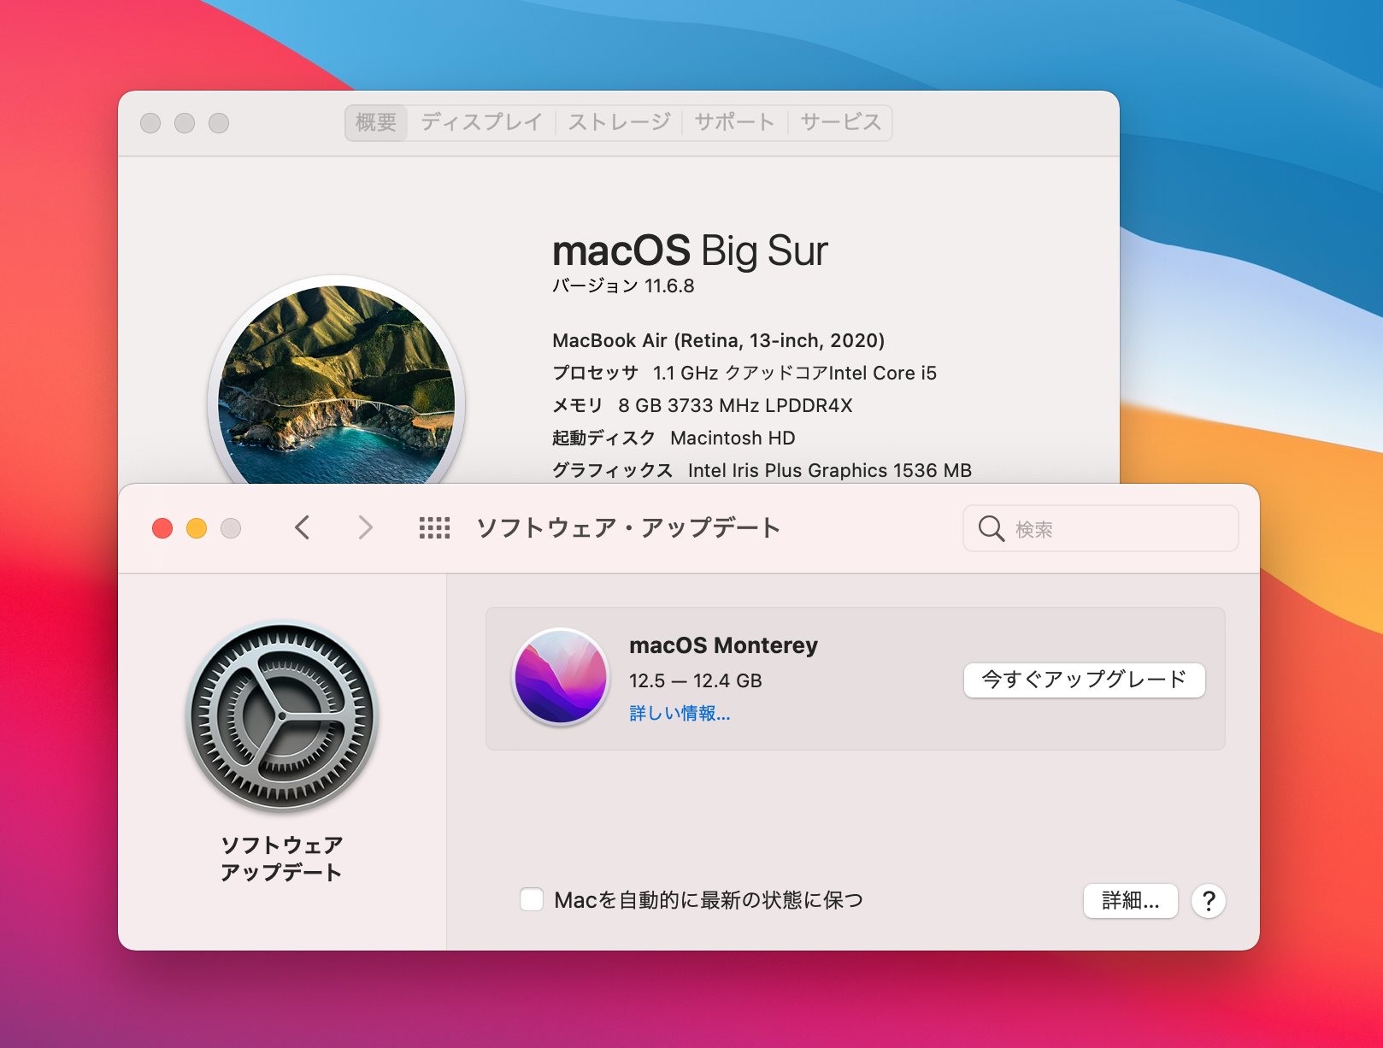Click the 12.5 — 12.4 GB size text
This screenshot has height=1048, width=1383.
click(x=695, y=680)
